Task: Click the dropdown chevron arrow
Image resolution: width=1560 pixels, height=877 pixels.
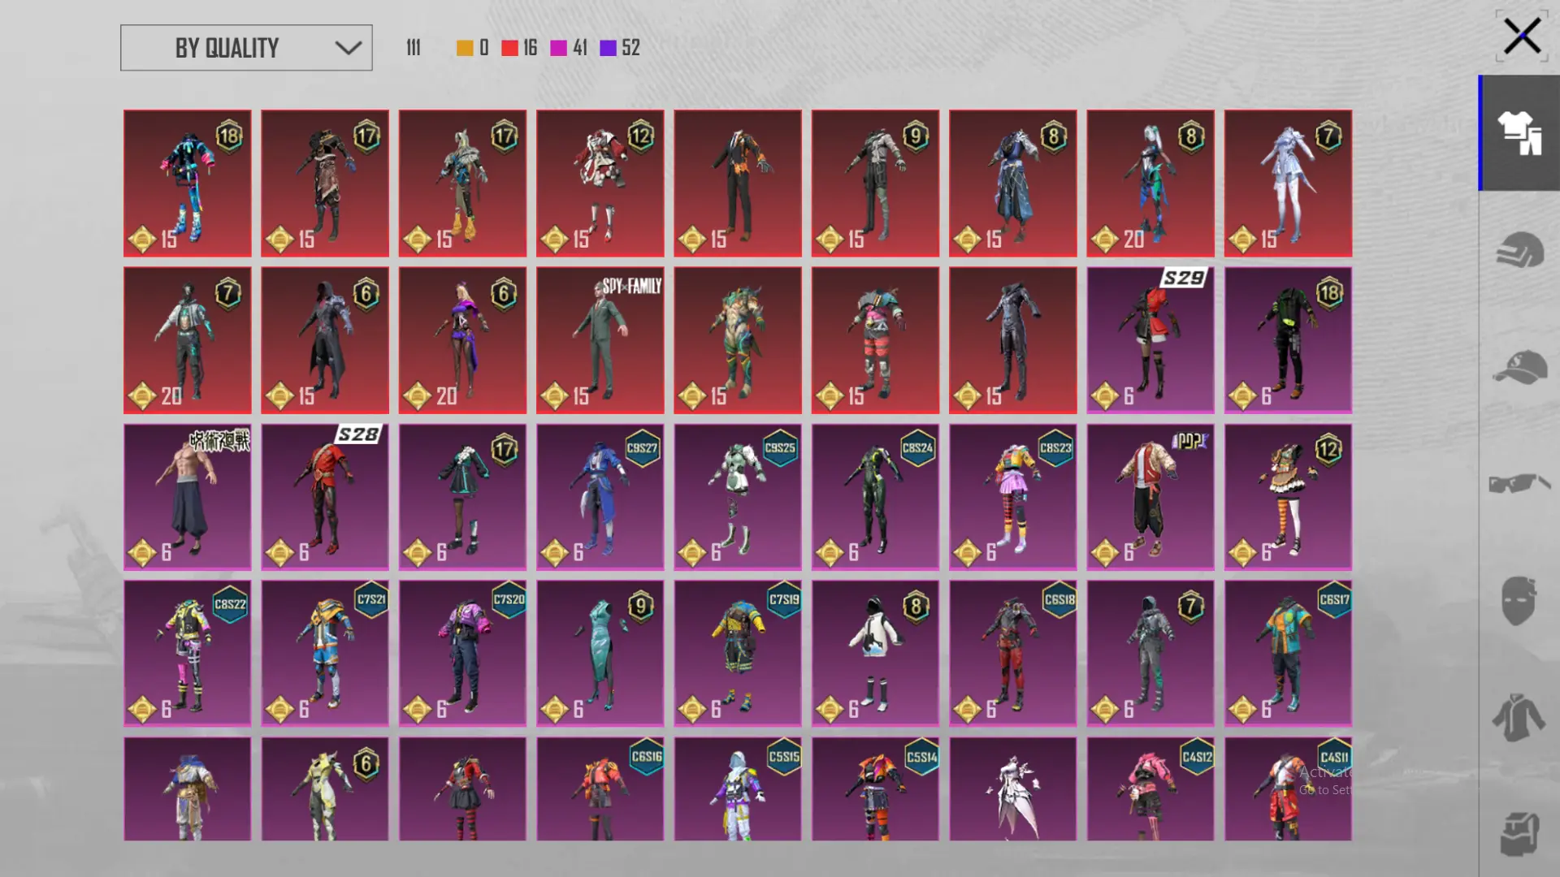Action: click(348, 49)
